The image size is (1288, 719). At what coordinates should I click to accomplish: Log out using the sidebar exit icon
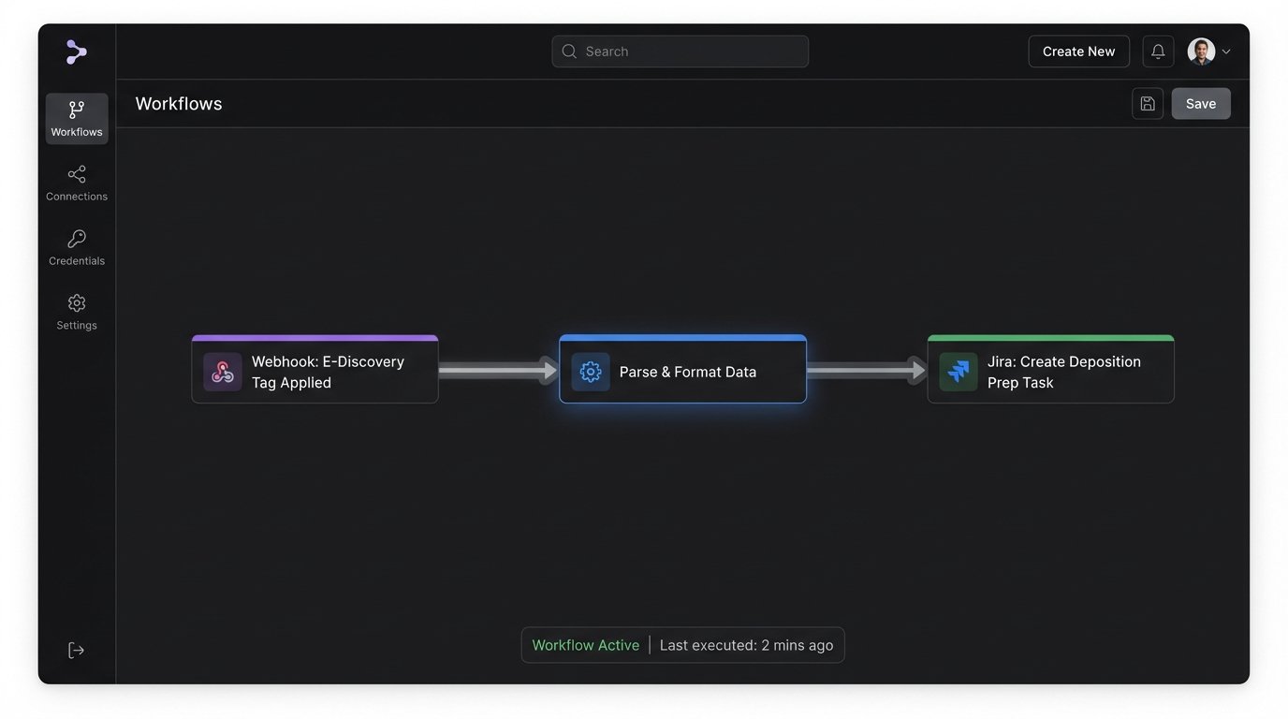(x=76, y=649)
